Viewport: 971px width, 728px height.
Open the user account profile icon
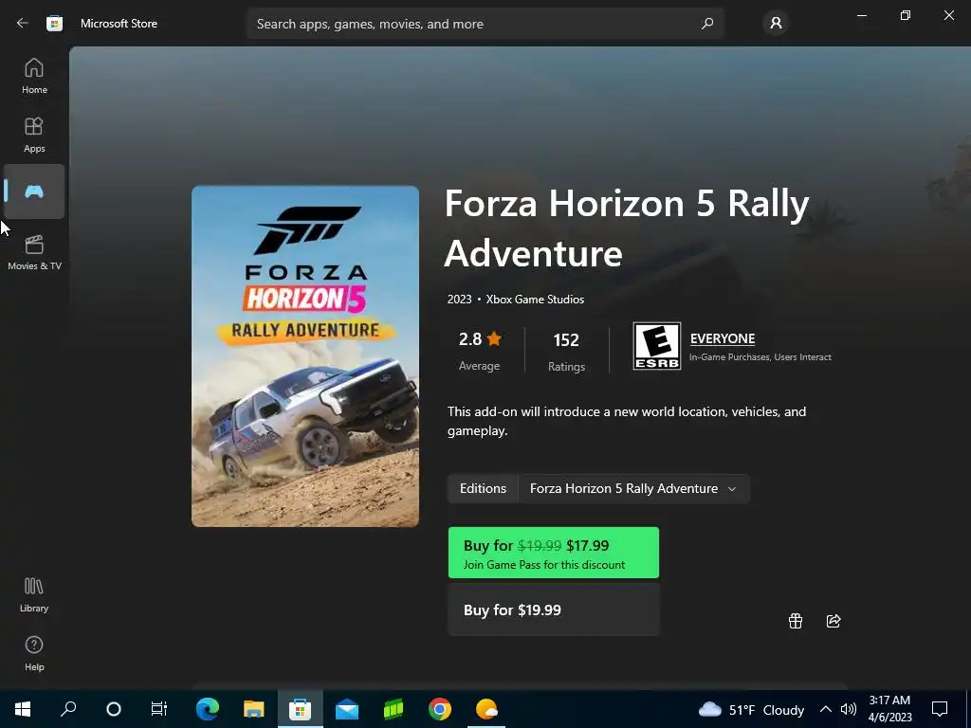(776, 24)
